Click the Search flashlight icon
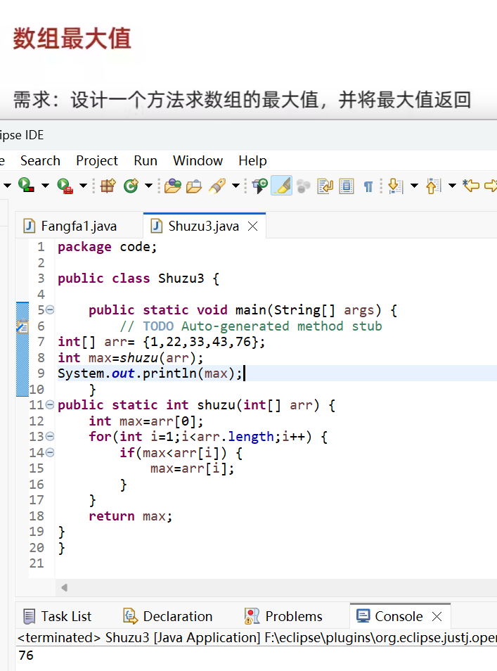This screenshot has width=497, height=671. click(x=217, y=186)
